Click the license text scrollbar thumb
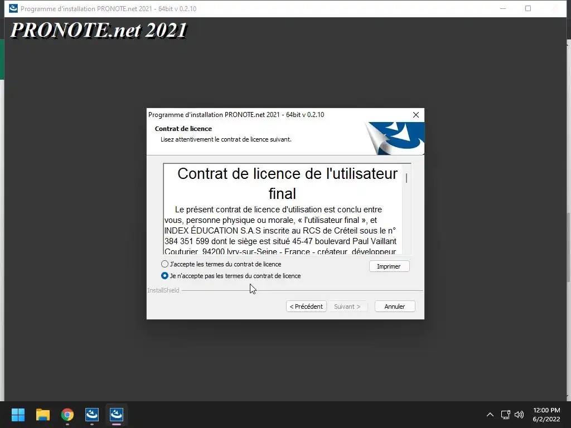 (407, 178)
